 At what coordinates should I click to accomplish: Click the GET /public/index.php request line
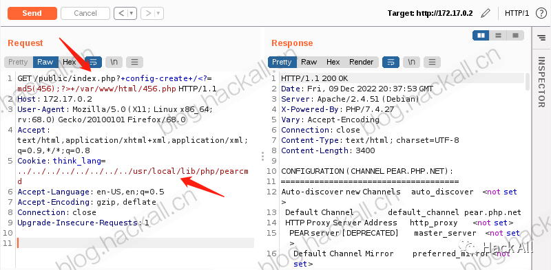click(117, 84)
